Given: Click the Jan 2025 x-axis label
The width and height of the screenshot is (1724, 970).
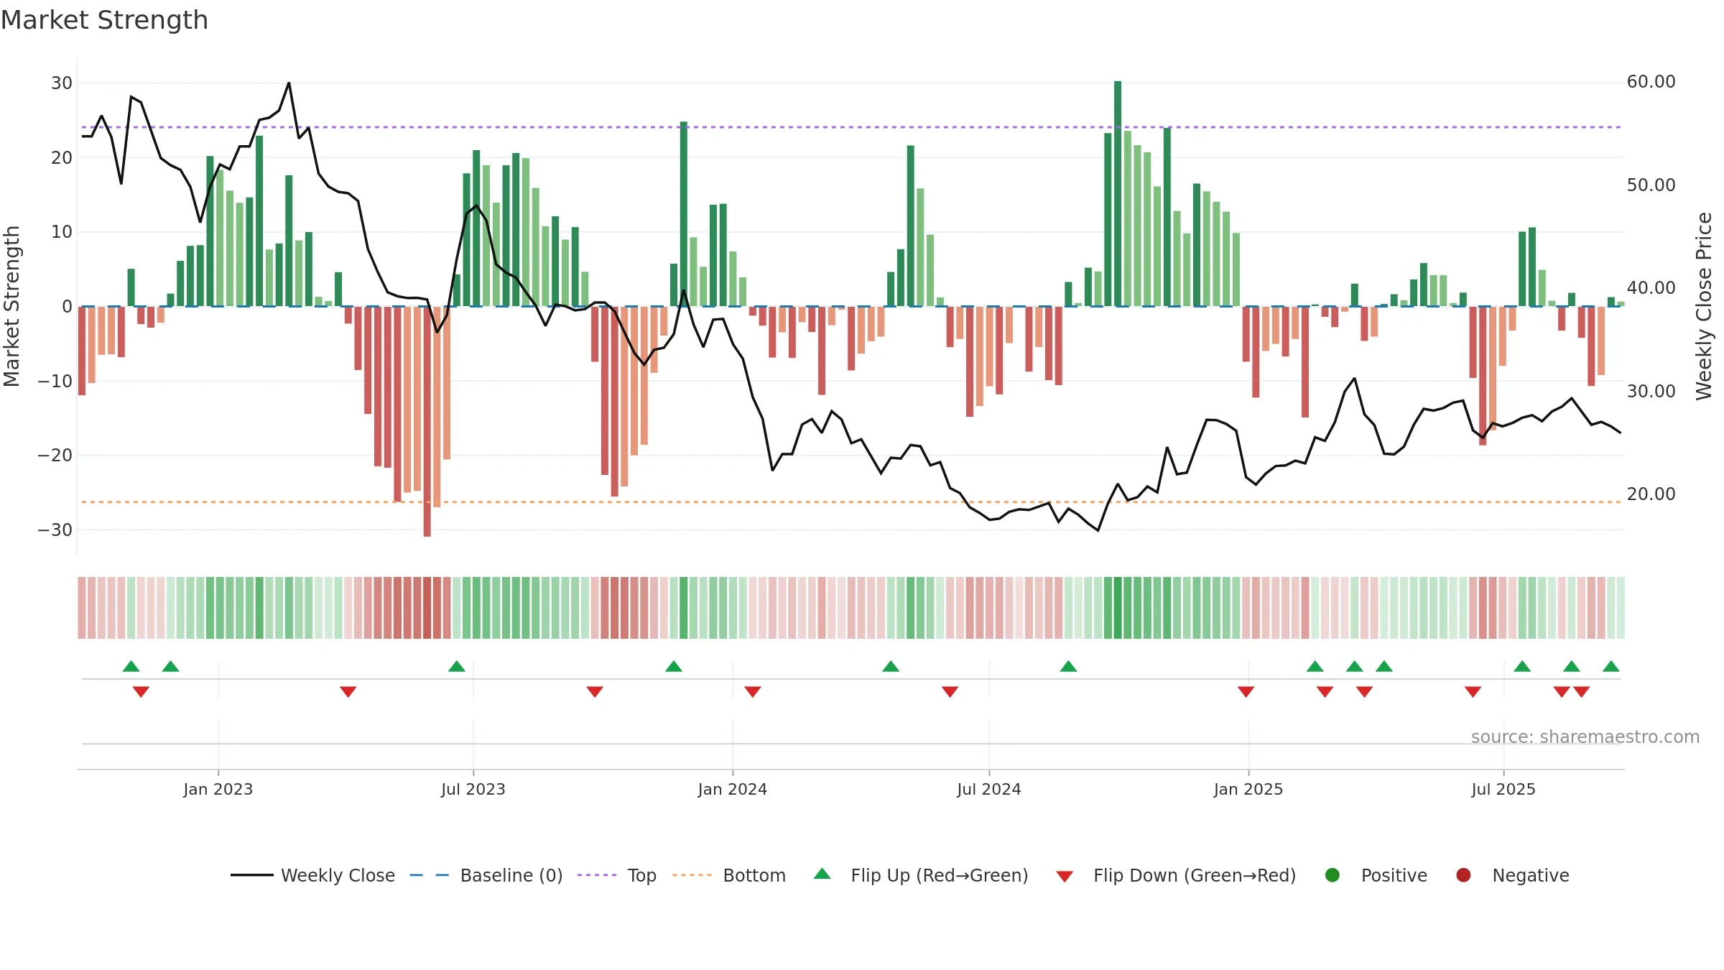Looking at the screenshot, I should point(1248,789).
